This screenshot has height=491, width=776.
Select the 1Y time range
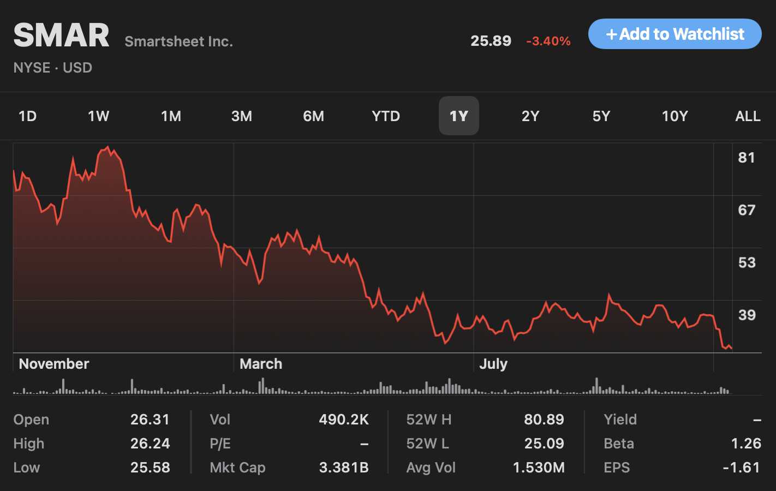tap(459, 116)
